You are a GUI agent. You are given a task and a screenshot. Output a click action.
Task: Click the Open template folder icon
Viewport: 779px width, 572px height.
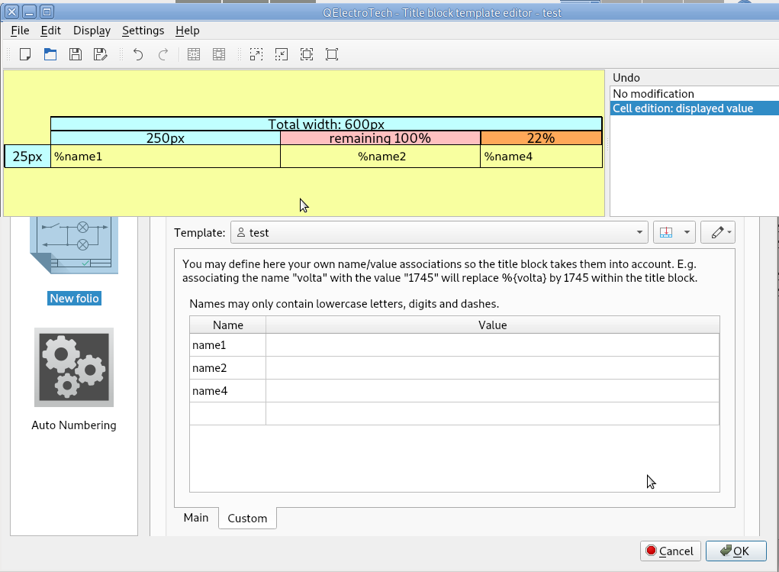50,54
